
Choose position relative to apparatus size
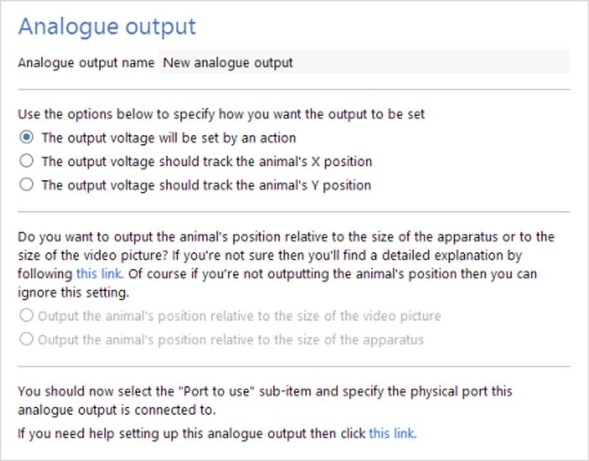[x=26, y=339]
